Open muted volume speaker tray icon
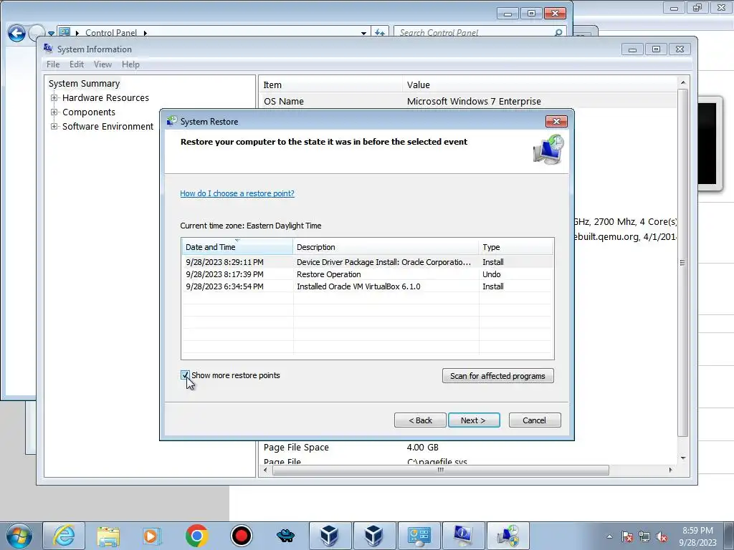The image size is (734, 550). pyautogui.click(x=662, y=536)
